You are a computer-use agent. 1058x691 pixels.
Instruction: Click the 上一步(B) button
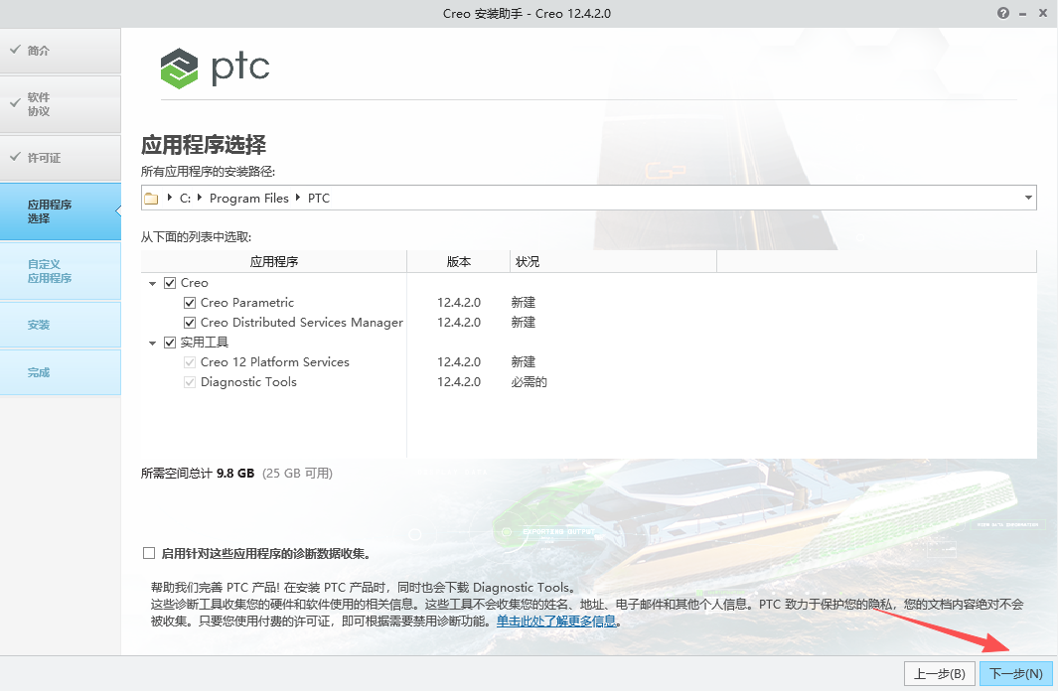[x=939, y=673]
